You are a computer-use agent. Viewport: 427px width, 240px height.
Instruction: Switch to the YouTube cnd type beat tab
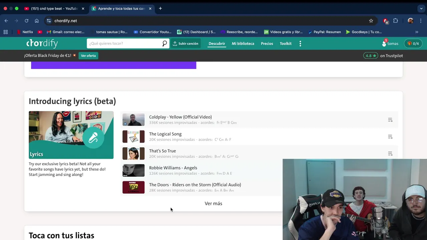pyautogui.click(x=54, y=8)
